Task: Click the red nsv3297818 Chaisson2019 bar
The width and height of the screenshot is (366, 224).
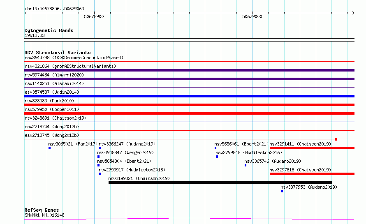Action: [x=312, y=174]
